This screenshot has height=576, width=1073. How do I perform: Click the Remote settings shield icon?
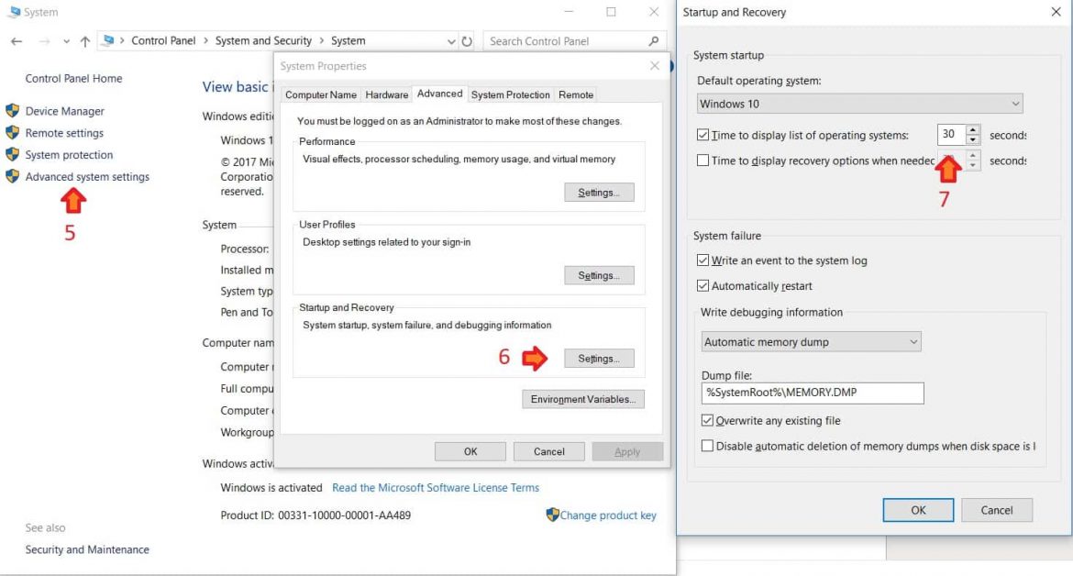[11, 133]
